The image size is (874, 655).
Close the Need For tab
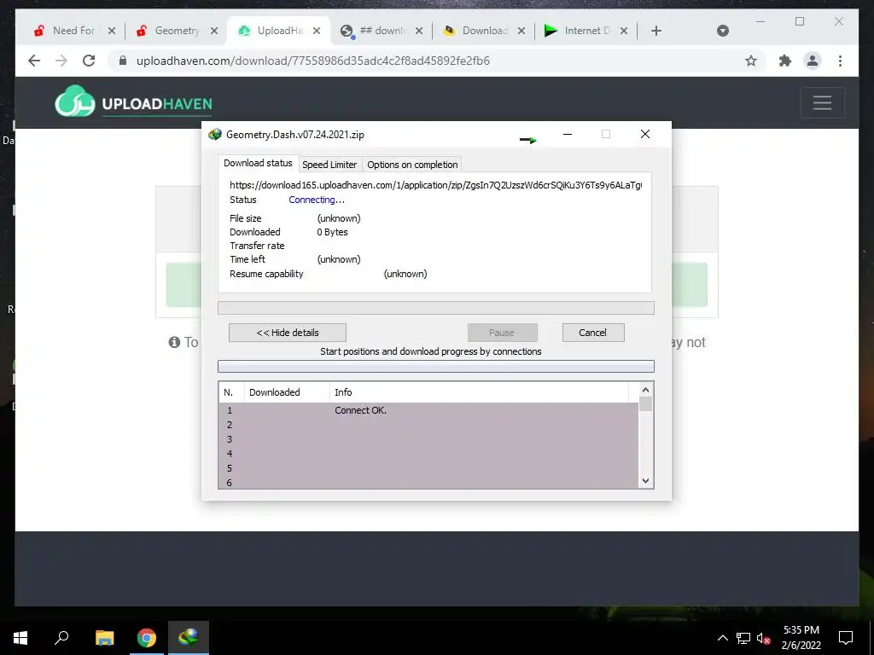[112, 31]
